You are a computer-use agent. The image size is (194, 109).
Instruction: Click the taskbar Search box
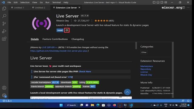[x=71, y=105]
